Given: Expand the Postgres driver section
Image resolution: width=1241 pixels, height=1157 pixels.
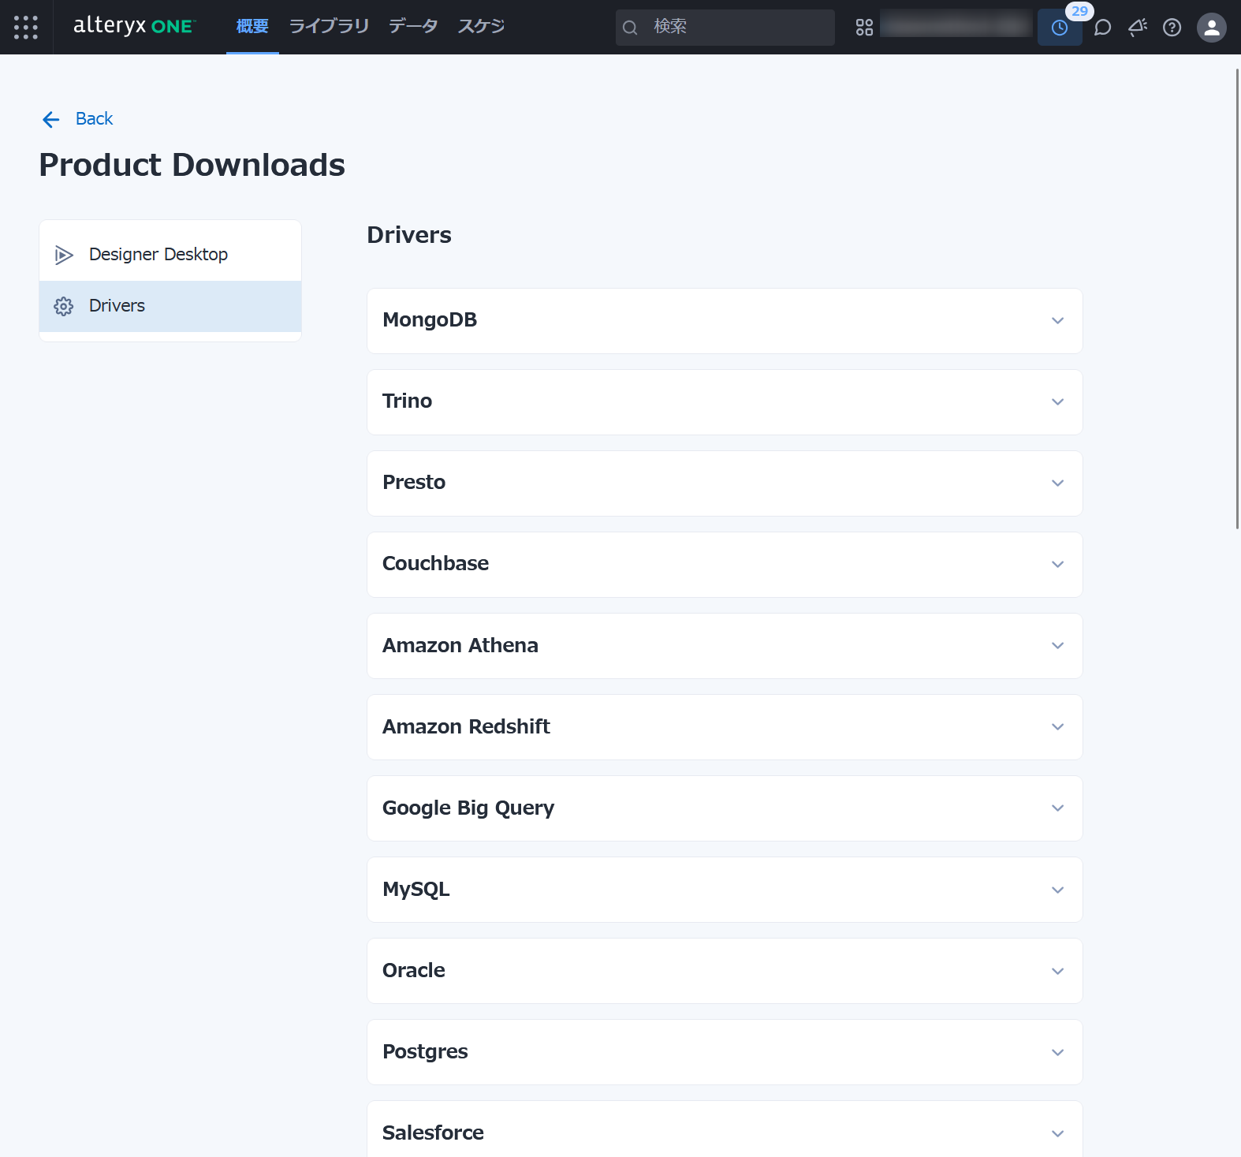Looking at the screenshot, I should 725,1052.
